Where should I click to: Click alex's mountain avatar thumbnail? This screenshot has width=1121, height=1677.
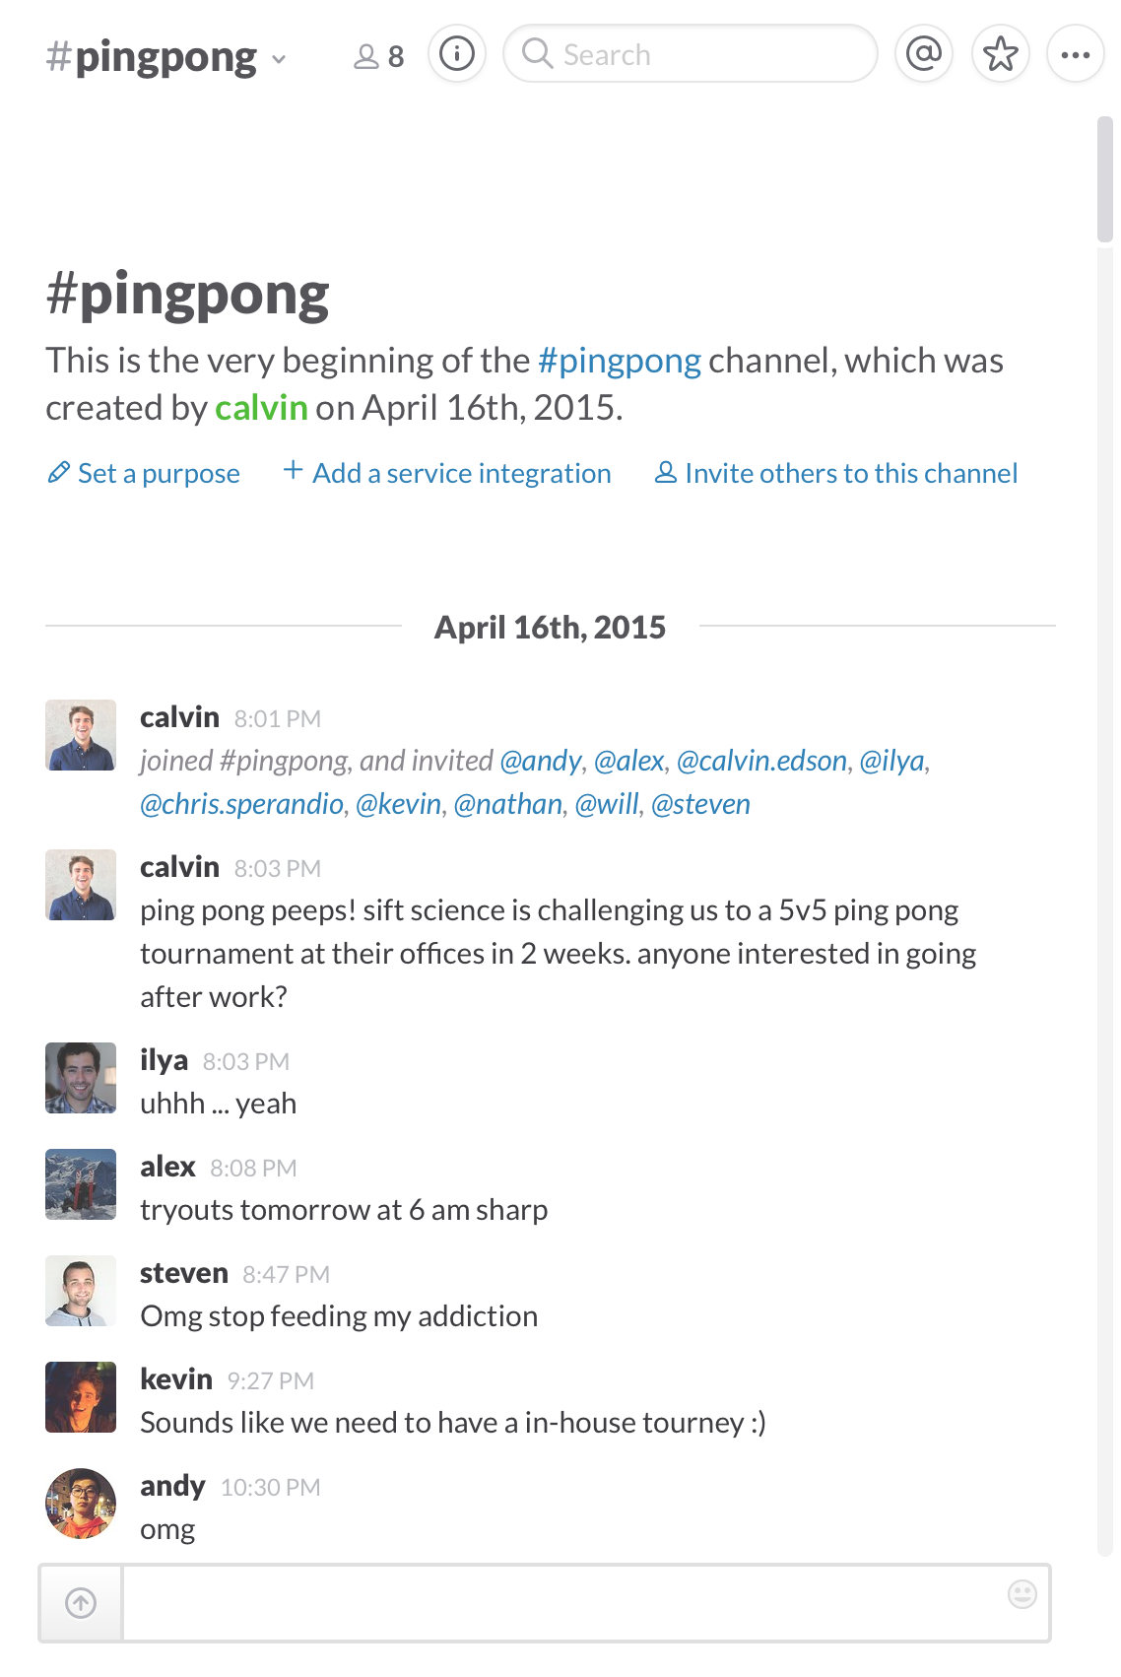pyautogui.click(x=81, y=1184)
